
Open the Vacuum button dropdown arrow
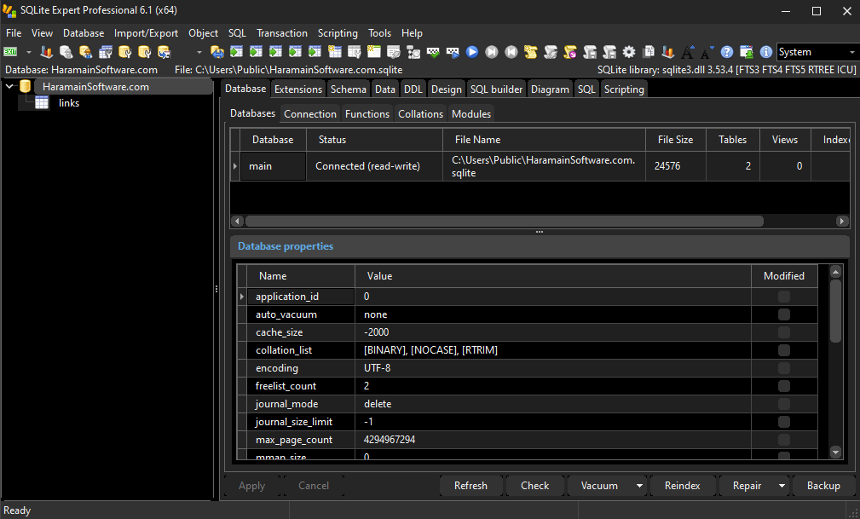[x=639, y=486]
